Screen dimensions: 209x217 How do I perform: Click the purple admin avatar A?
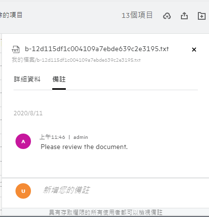coord(23,141)
